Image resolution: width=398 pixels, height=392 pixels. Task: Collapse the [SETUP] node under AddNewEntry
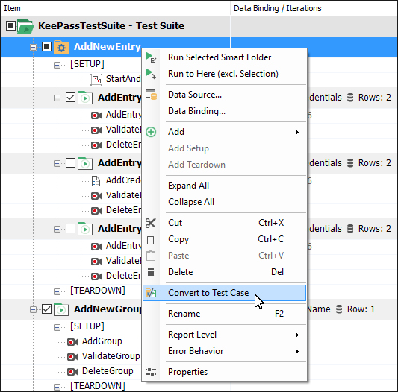(x=57, y=65)
